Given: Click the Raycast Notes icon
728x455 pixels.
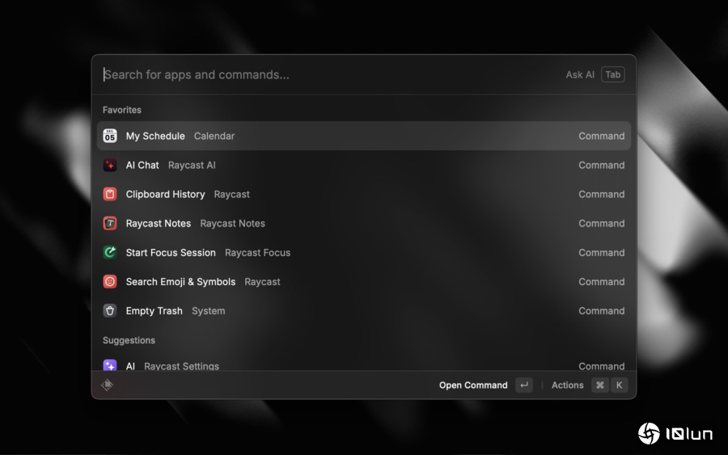Looking at the screenshot, I should [110, 224].
